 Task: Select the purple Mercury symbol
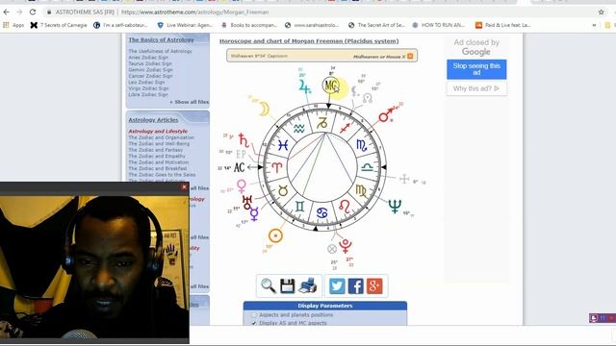point(254,214)
